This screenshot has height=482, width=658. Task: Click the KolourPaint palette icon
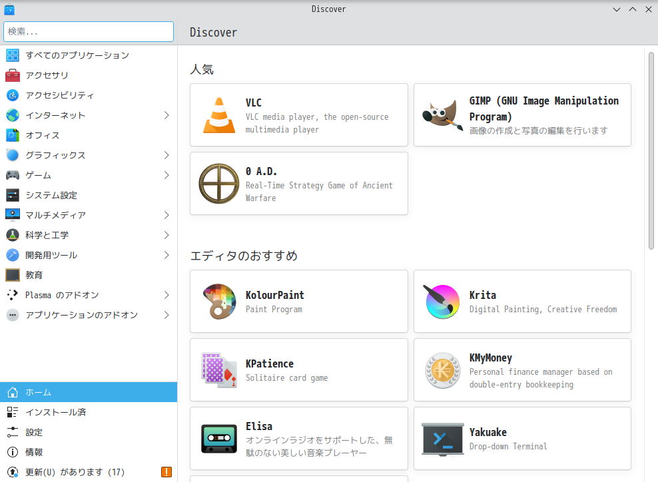[219, 301]
